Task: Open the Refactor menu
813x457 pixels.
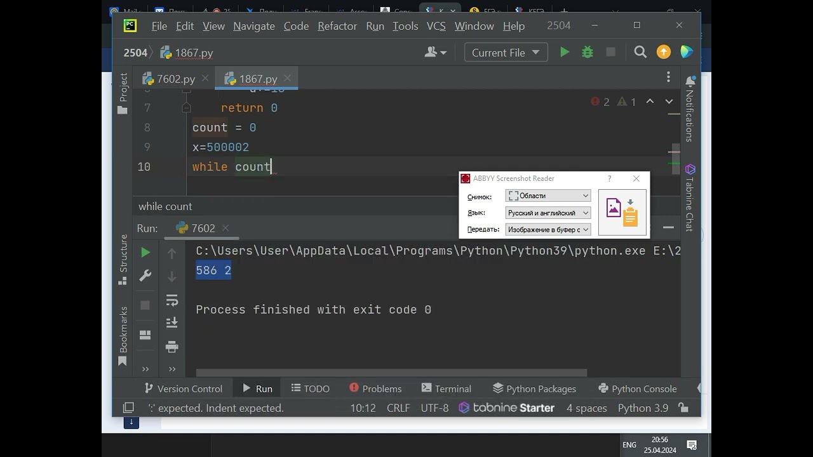Action: pyautogui.click(x=337, y=25)
